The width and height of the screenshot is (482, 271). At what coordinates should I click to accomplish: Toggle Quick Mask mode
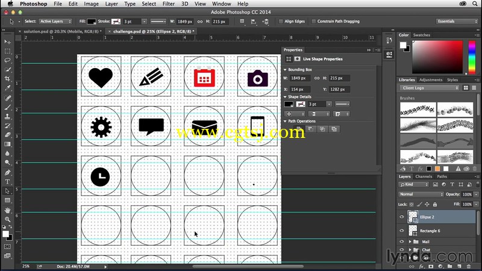click(7, 246)
